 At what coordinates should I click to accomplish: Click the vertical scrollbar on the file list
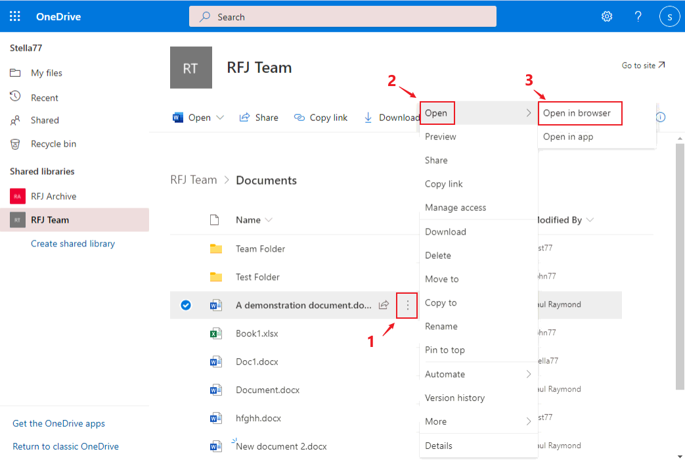(x=680, y=267)
